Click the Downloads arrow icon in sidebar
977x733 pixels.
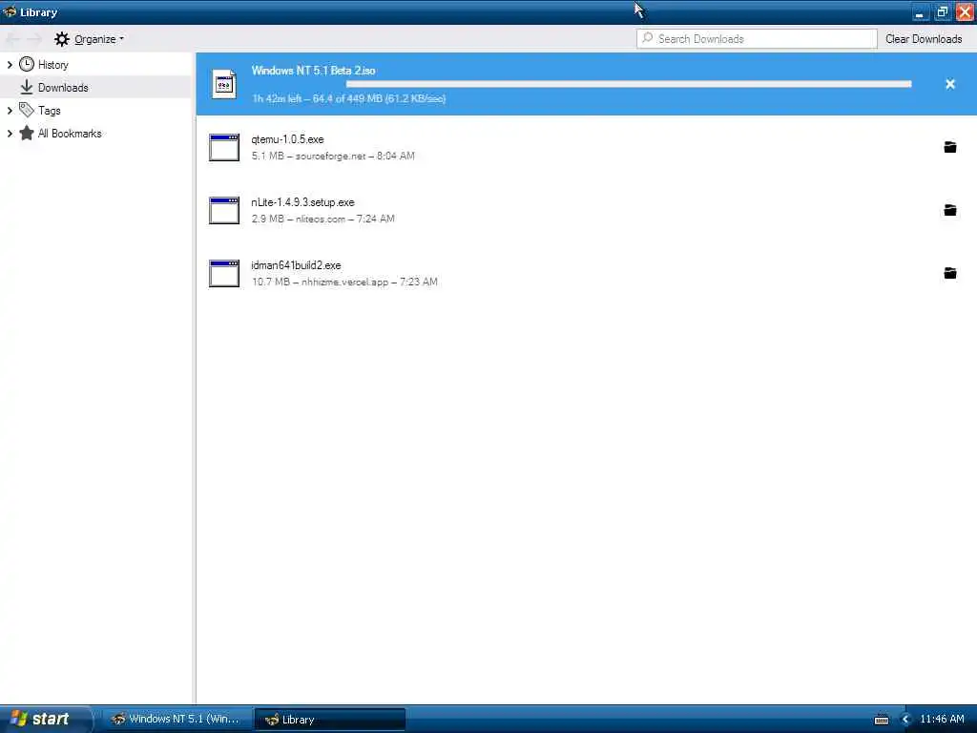(27, 87)
